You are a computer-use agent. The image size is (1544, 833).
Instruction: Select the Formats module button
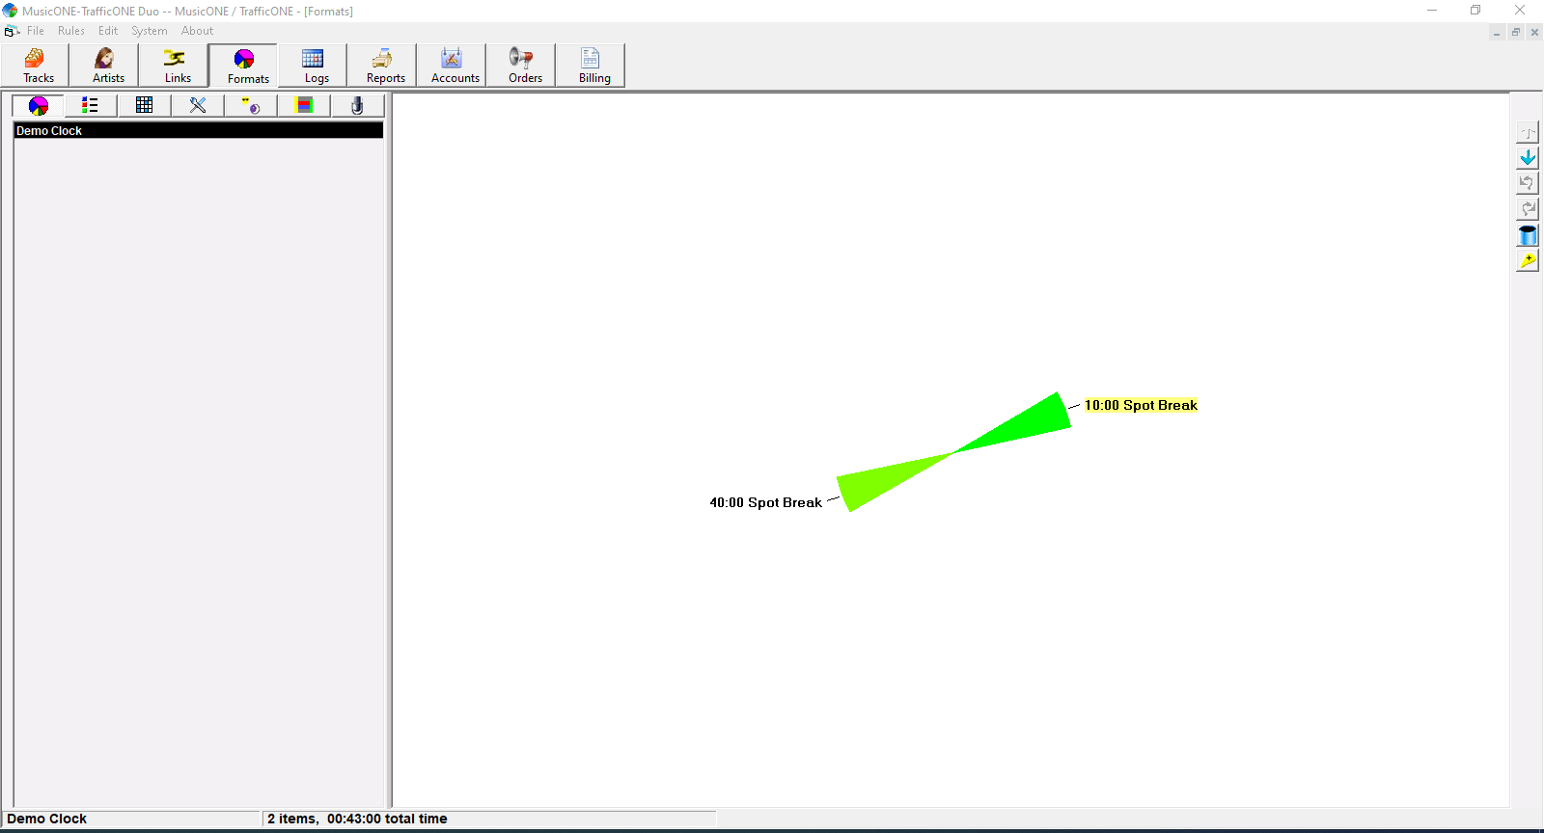coord(244,66)
